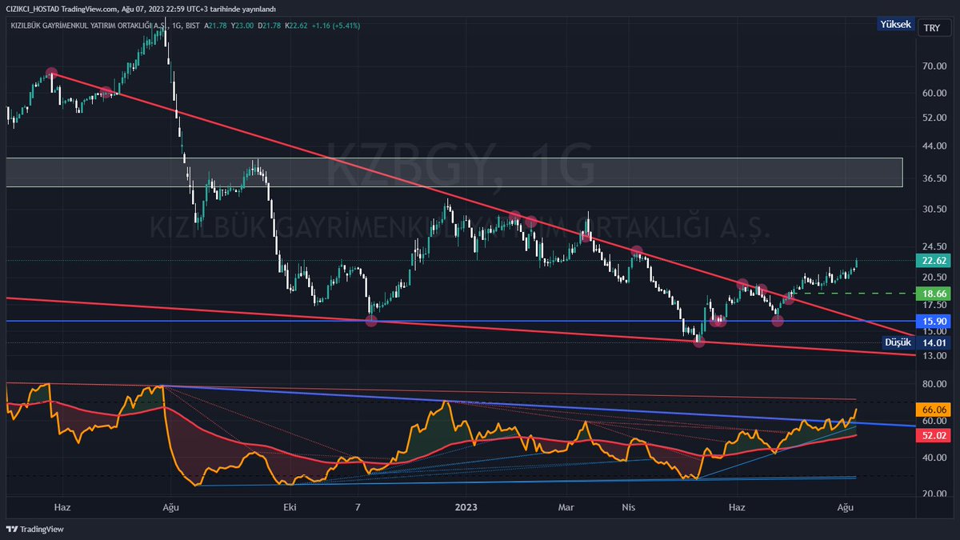This screenshot has height=540, width=960.
Task: Click the 2023 year label on time axis
Action: click(465, 507)
